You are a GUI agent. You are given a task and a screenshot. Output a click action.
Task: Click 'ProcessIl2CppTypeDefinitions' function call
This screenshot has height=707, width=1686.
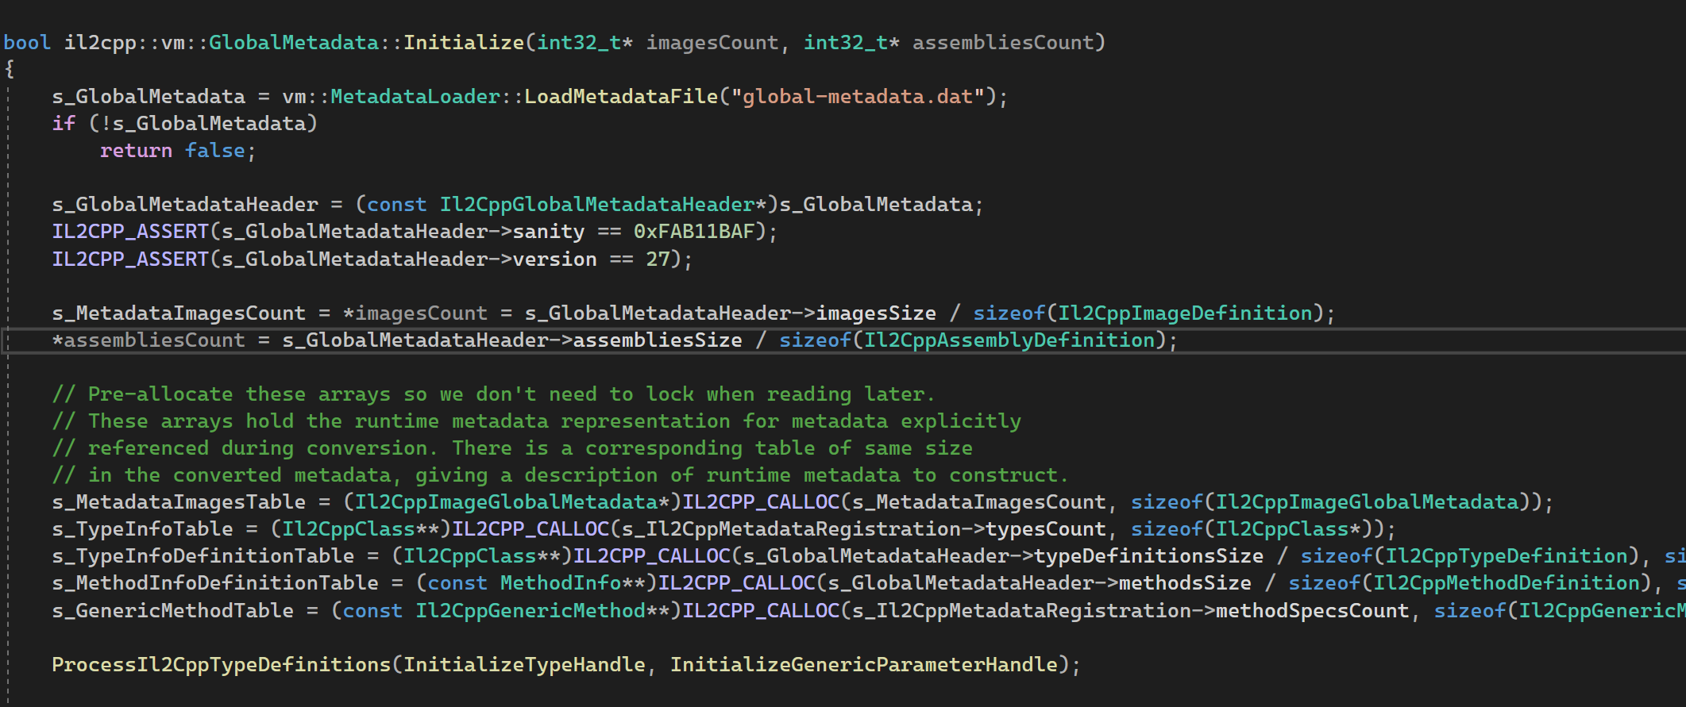click(x=222, y=665)
